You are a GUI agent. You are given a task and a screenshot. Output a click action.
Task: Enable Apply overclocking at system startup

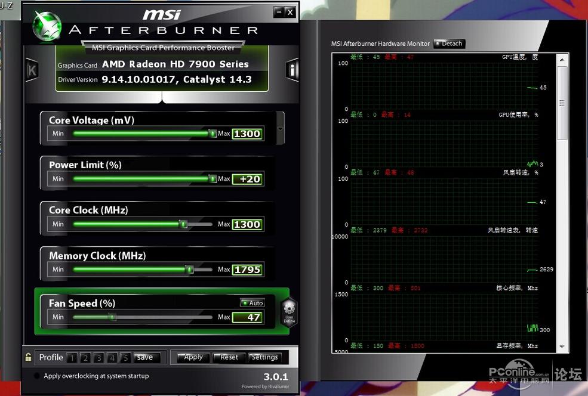click(37, 376)
